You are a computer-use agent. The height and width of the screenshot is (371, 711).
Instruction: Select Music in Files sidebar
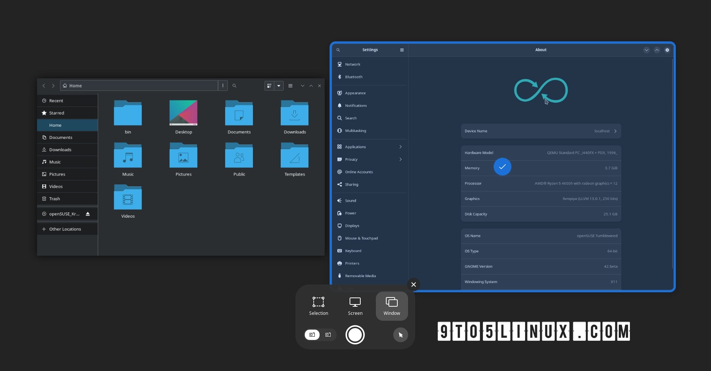(x=67, y=162)
